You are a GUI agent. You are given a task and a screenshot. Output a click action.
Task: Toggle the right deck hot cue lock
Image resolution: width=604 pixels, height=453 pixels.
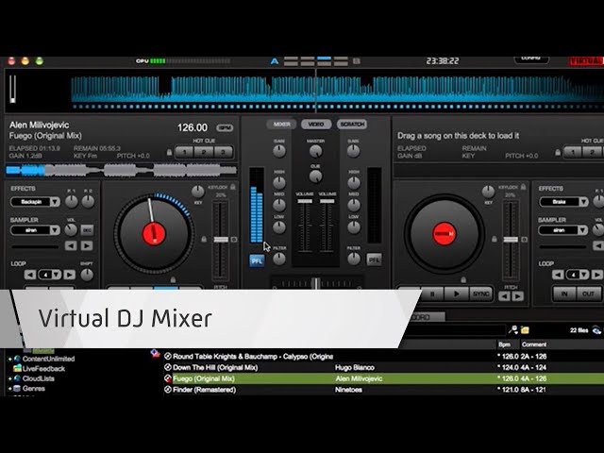(558, 152)
